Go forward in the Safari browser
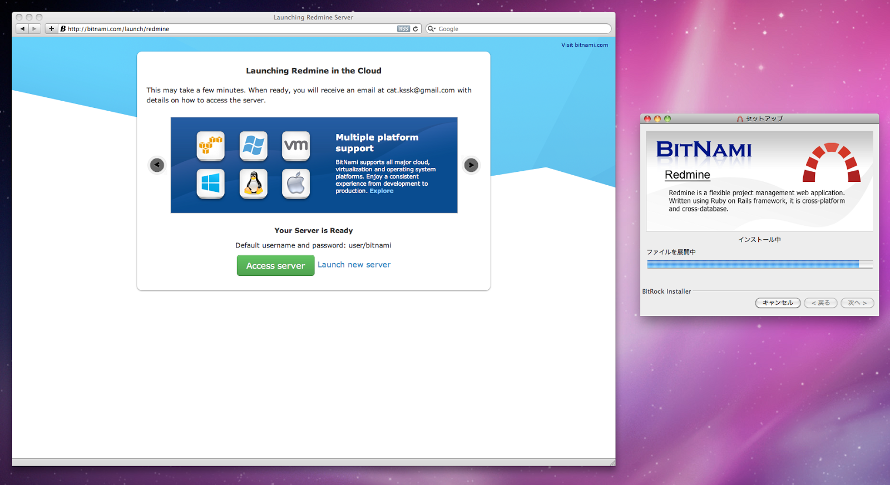Viewport: 890px width, 485px height. (34, 29)
